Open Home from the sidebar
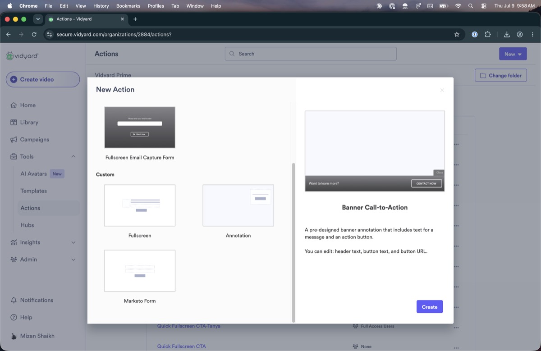Image resolution: width=541 pixels, height=351 pixels. click(28, 105)
